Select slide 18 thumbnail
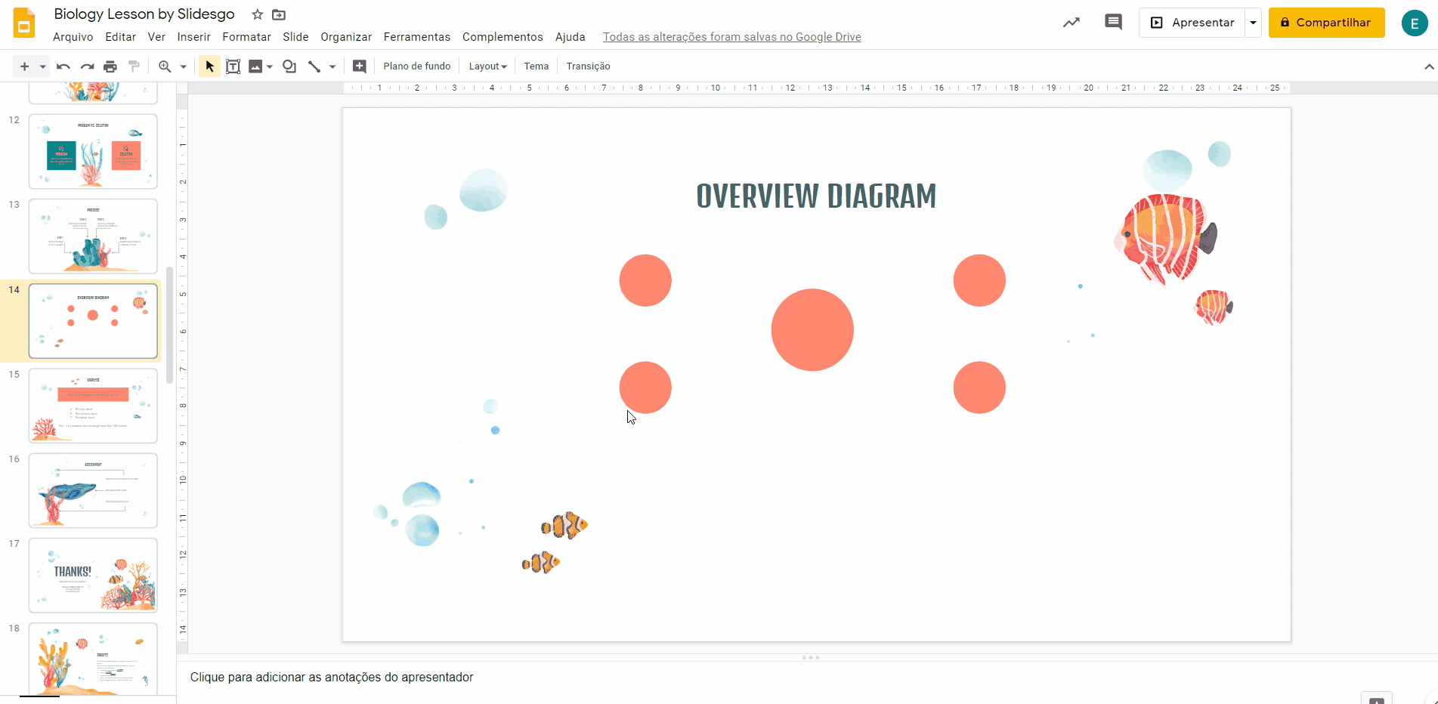This screenshot has height=704, width=1438. point(93,659)
